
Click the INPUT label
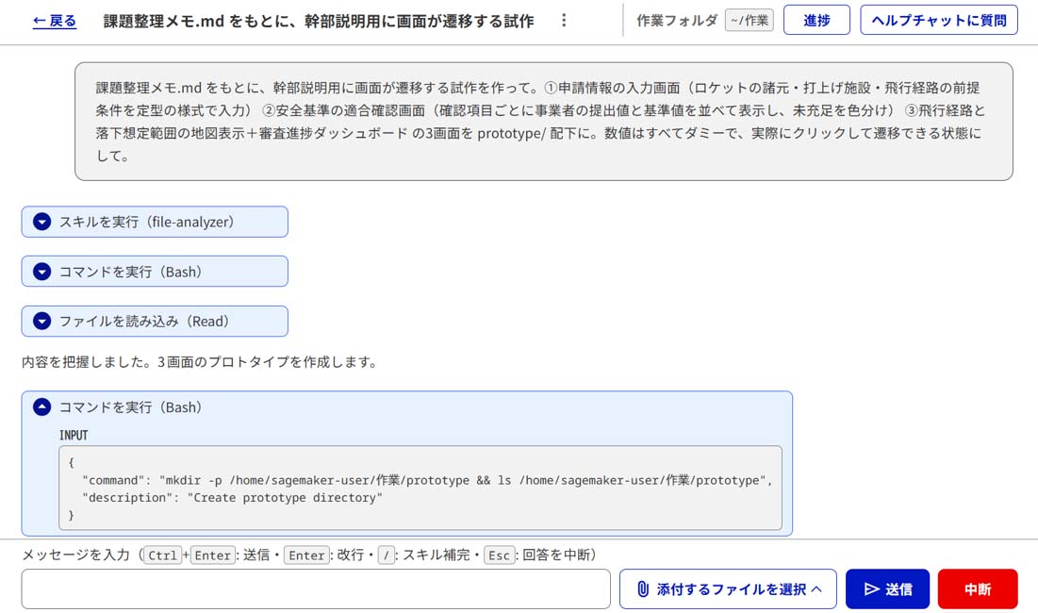(74, 436)
